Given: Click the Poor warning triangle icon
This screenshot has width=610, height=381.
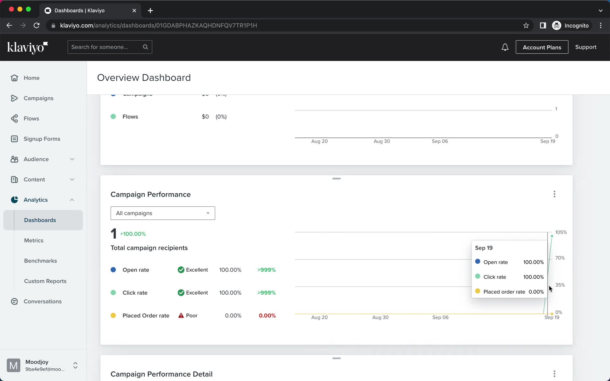Looking at the screenshot, I should click(x=181, y=315).
